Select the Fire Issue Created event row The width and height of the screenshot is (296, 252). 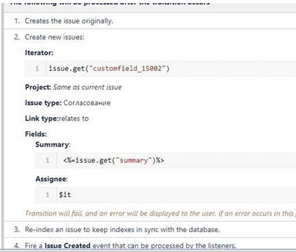[150, 245]
